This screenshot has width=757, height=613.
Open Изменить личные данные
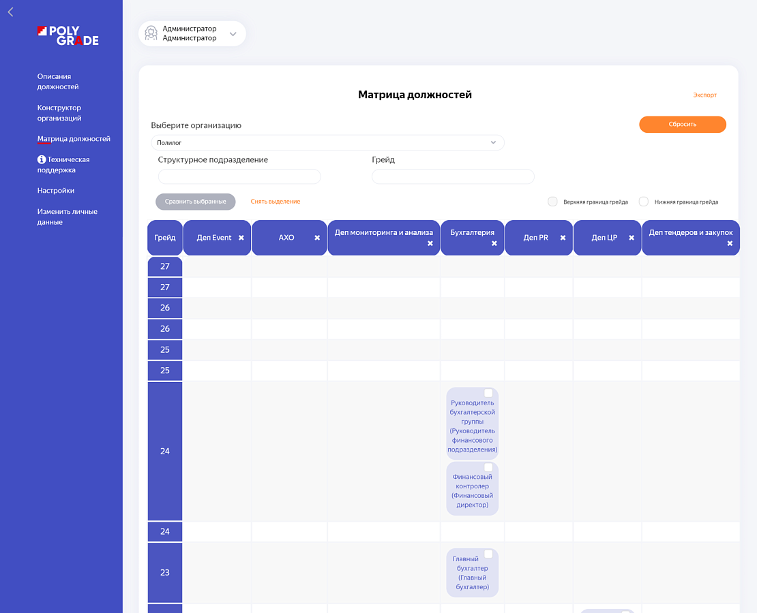pyautogui.click(x=67, y=217)
